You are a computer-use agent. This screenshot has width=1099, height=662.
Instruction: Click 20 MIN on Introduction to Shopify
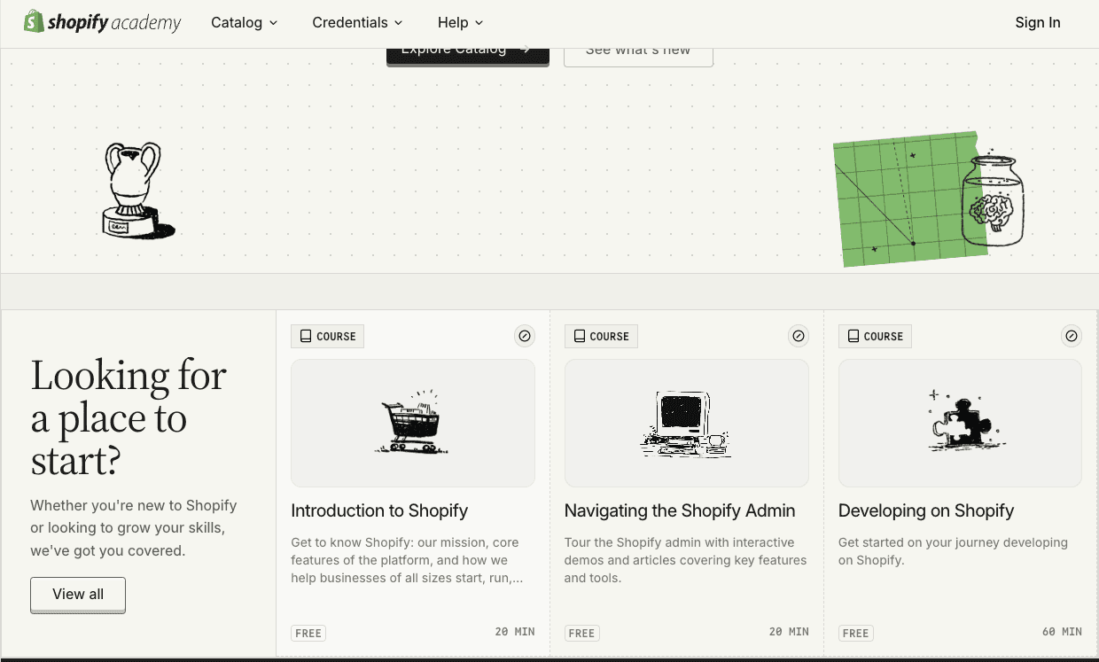pos(515,632)
